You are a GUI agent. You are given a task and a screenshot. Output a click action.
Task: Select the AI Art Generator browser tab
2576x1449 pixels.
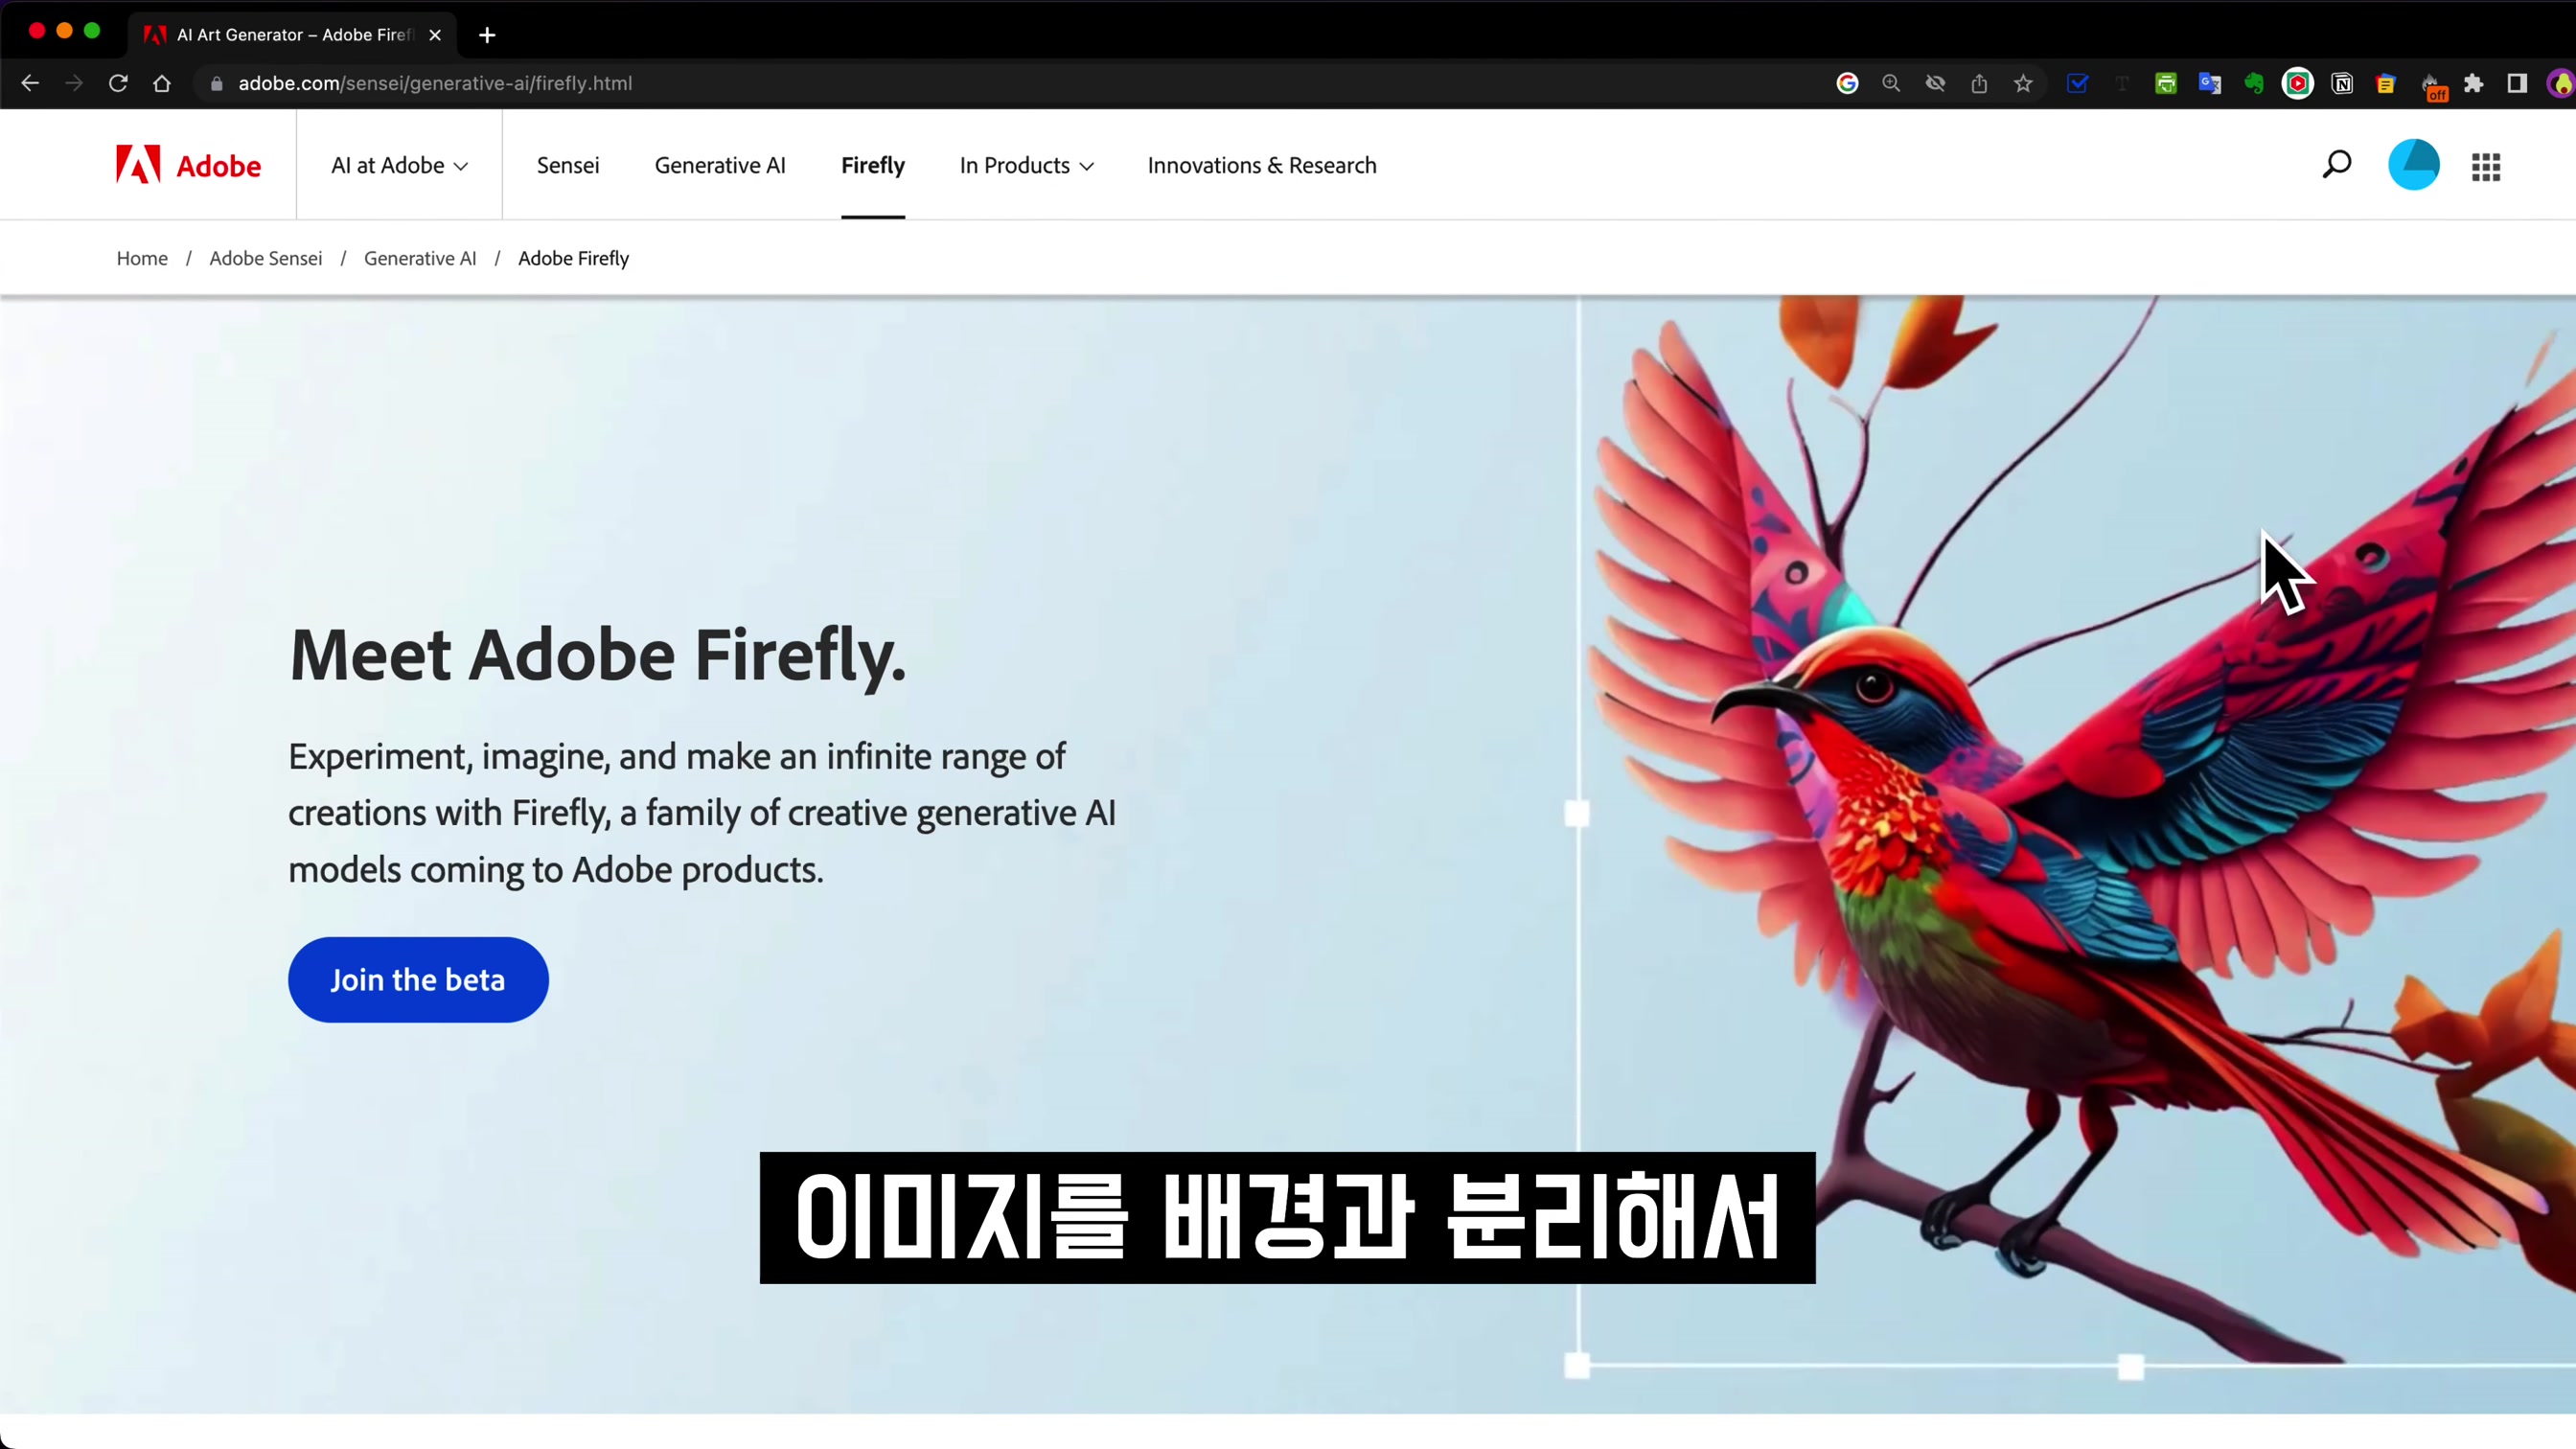click(293, 35)
